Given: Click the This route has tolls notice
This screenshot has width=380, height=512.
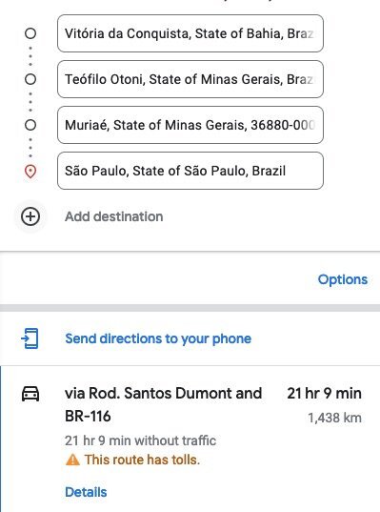Looking at the screenshot, I should coord(142,460).
